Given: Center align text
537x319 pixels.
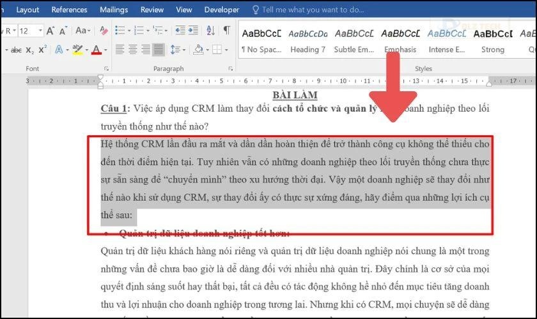Looking at the screenshot, I should (132, 50).
